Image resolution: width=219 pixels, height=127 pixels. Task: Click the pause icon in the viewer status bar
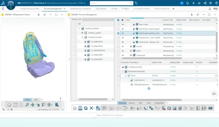pos(11,110)
